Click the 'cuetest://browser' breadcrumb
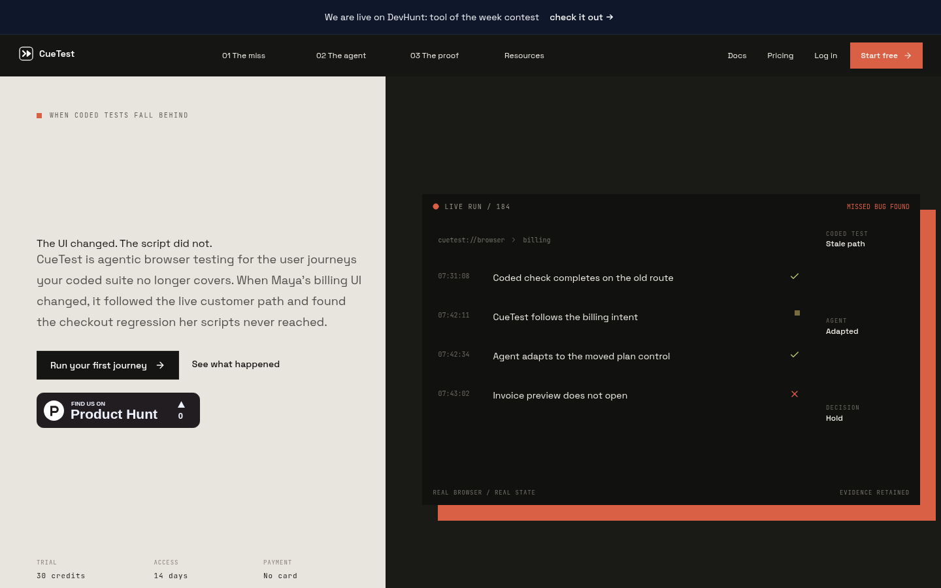941x588 pixels. (x=471, y=240)
